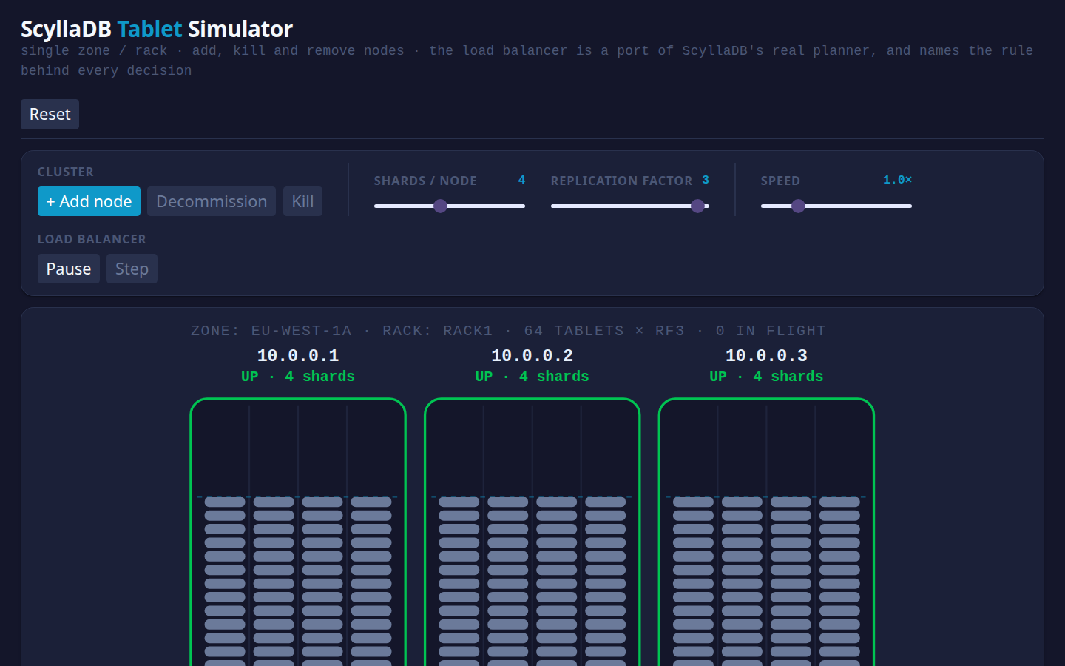
Task: Click 'UP · 4 shards' under 10.0.0.1
Action: pos(298,377)
